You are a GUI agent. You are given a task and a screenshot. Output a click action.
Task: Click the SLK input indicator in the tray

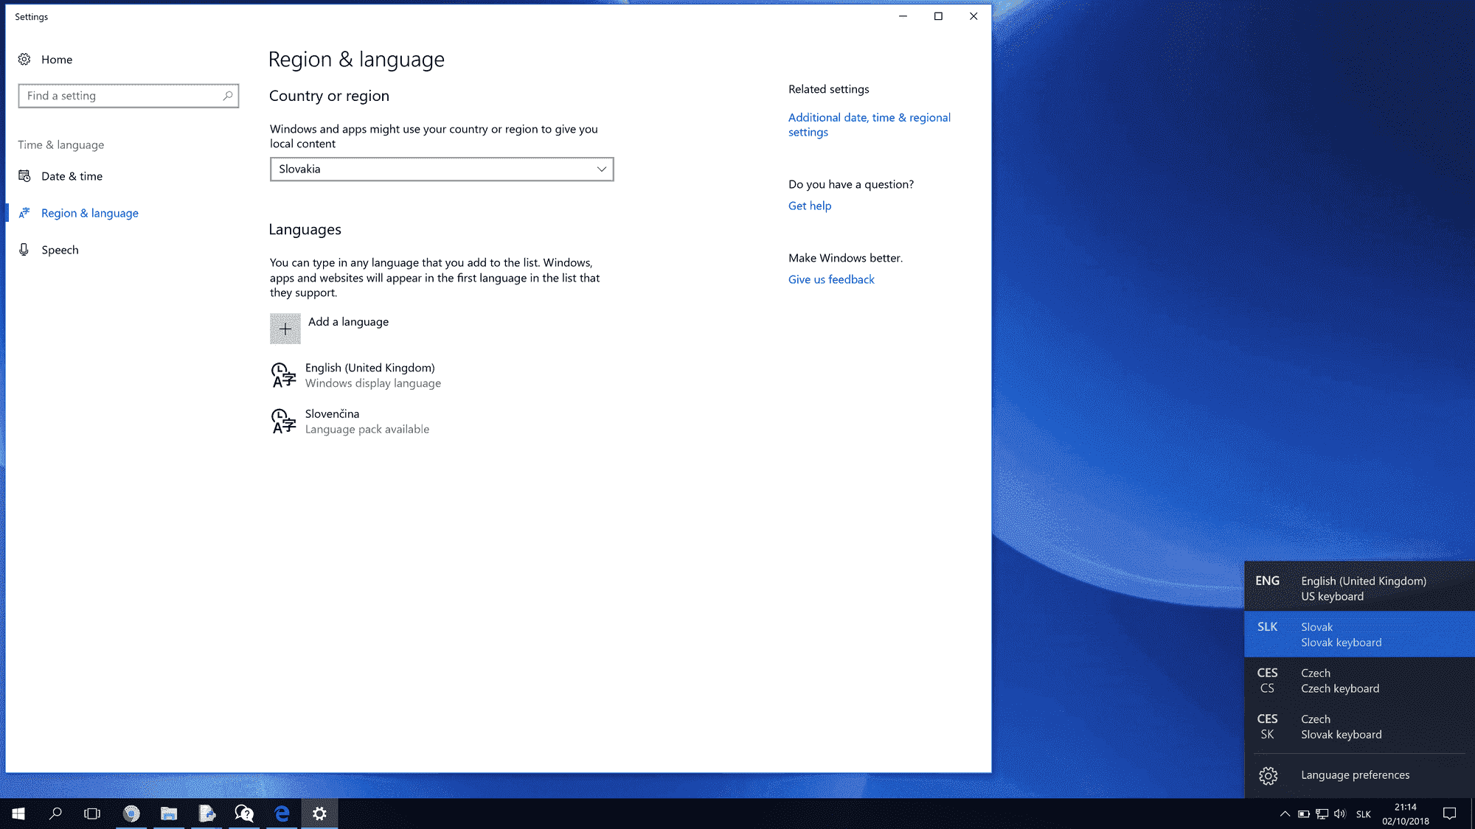pyautogui.click(x=1364, y=814)
